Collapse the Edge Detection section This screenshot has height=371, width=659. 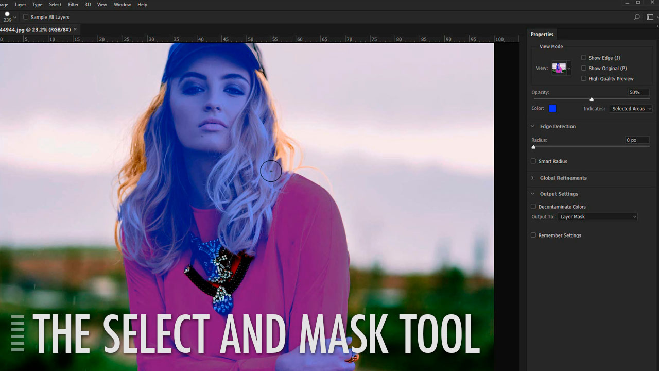click(x=532, y=126)
